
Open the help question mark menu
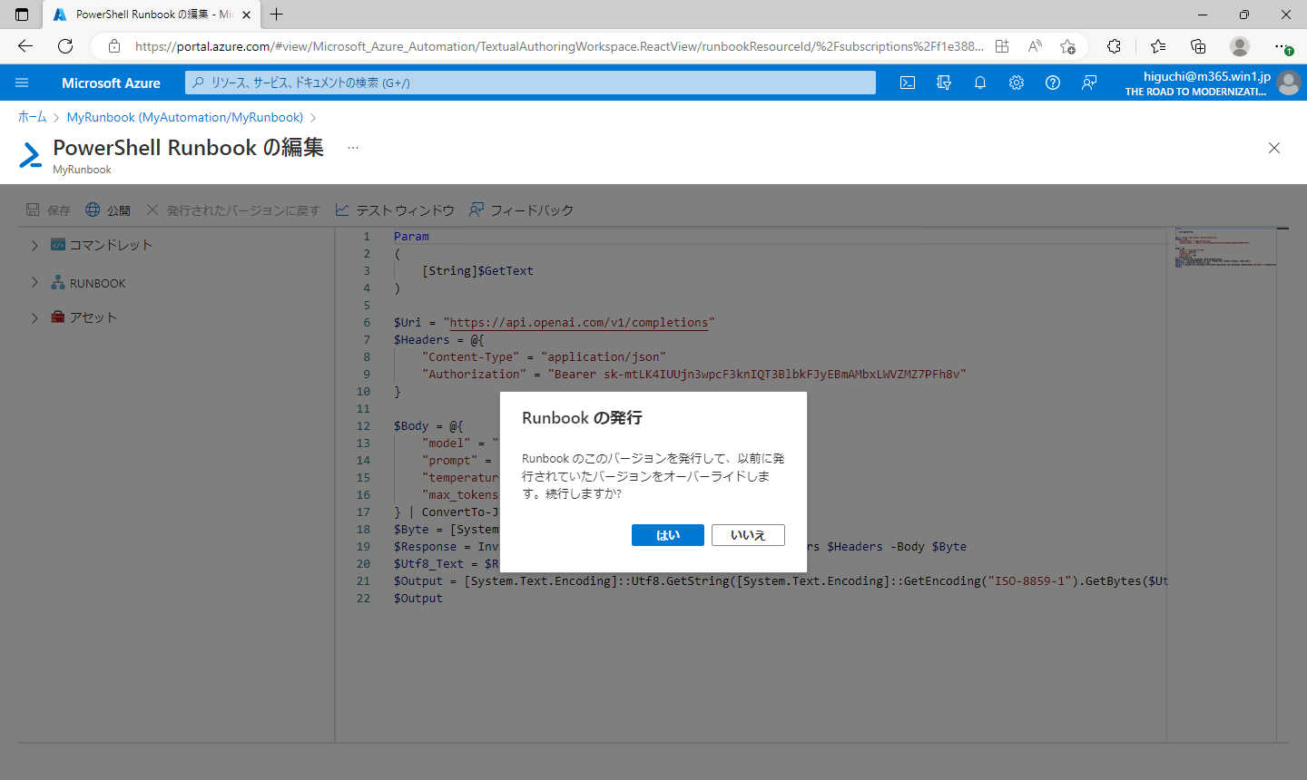point(1053,83)
